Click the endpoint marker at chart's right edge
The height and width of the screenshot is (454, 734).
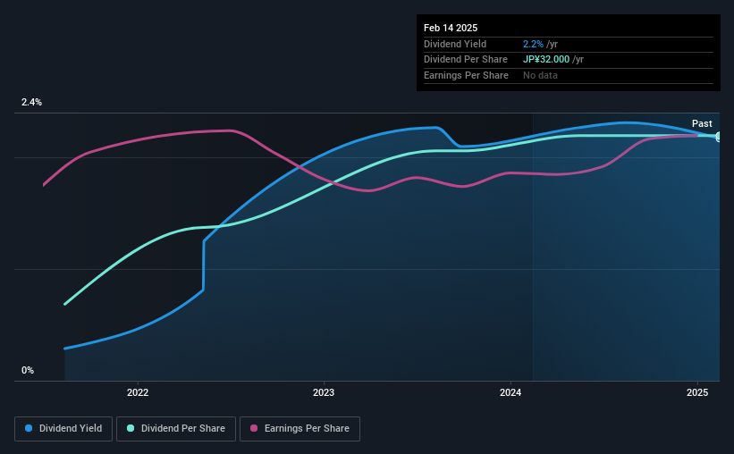coord(719,137)
